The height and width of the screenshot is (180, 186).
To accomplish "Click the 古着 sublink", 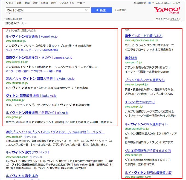I will point(59,71).
